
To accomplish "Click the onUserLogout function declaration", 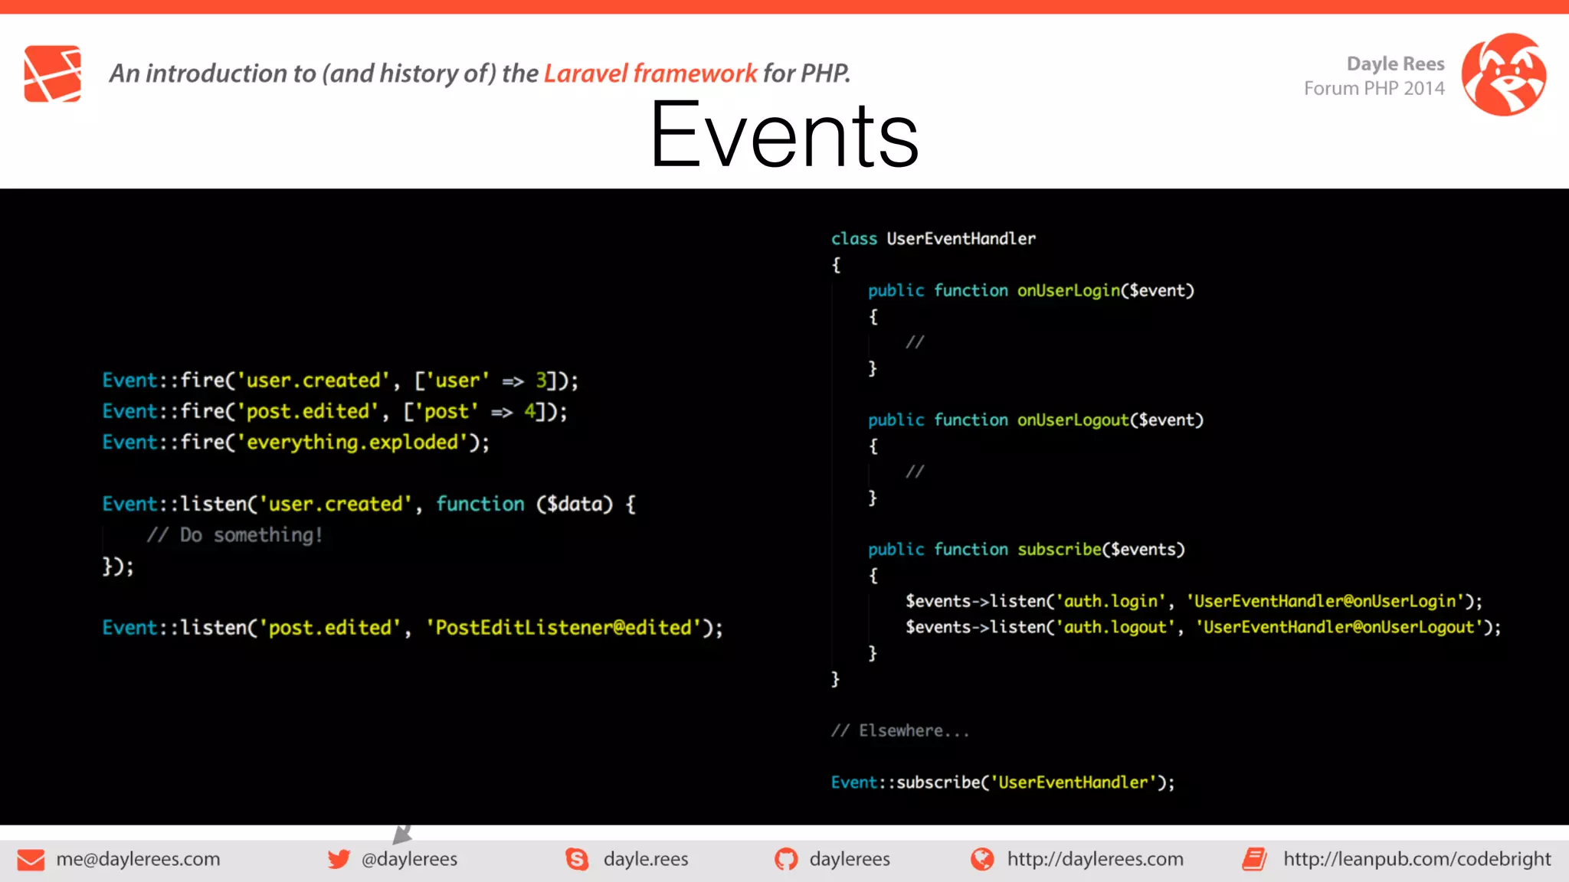I will point(1036,420).
